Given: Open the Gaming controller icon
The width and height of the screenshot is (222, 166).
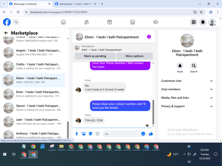Looking at the screenshot, I should pos(155,22).
